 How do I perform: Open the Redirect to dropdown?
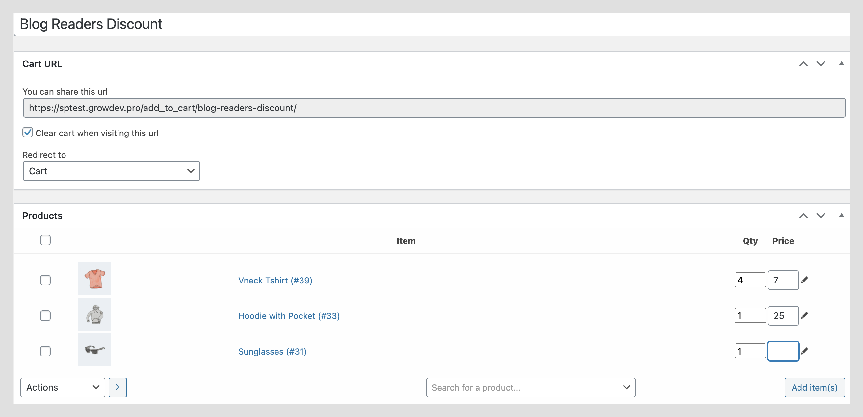[111, 171]
